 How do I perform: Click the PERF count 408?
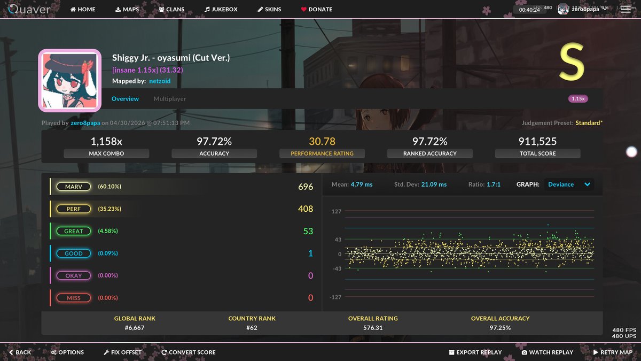coord(306,209)
